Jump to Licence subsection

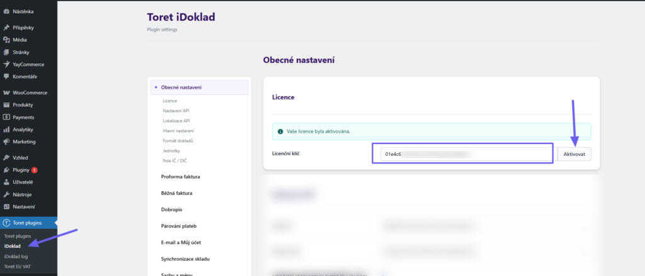[170, 101]
